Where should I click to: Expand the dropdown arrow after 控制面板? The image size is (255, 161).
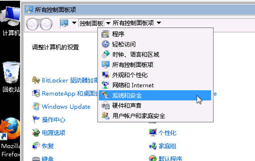pyautogui.click(x=108, y=23)
